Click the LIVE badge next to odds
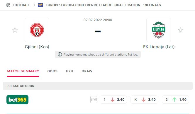Image resolution: width=195 pixels, height=114 pixels. tap(94, 100)
